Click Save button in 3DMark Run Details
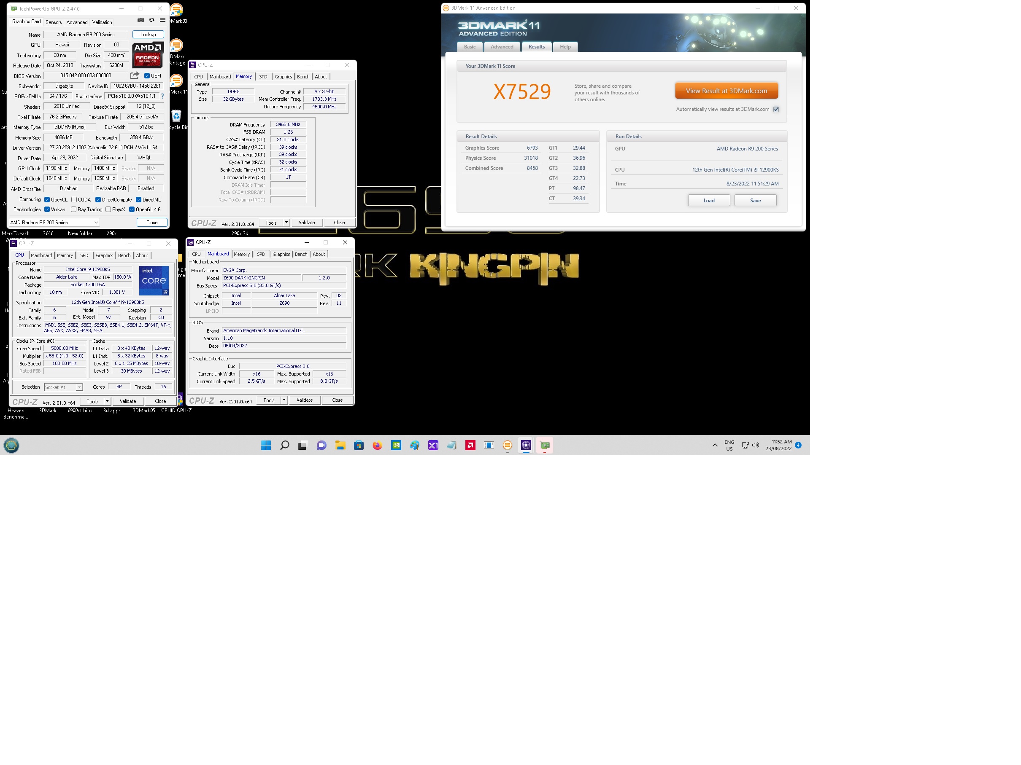The image size is (1021, 765). tap(755, 201)
